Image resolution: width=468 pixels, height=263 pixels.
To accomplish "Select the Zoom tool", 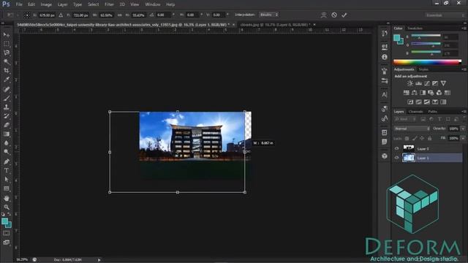I will (x=7, y=207).
